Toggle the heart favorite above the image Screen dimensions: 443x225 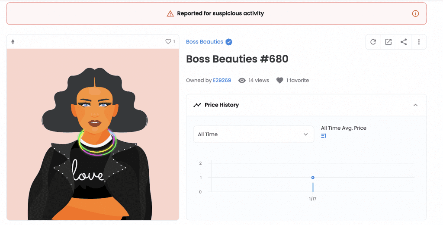point(168,41)
